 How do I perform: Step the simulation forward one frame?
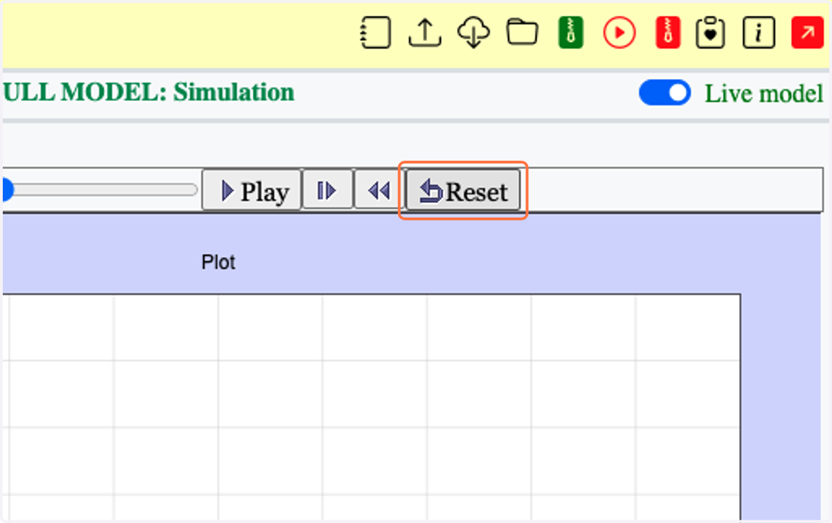pos(327,190)
